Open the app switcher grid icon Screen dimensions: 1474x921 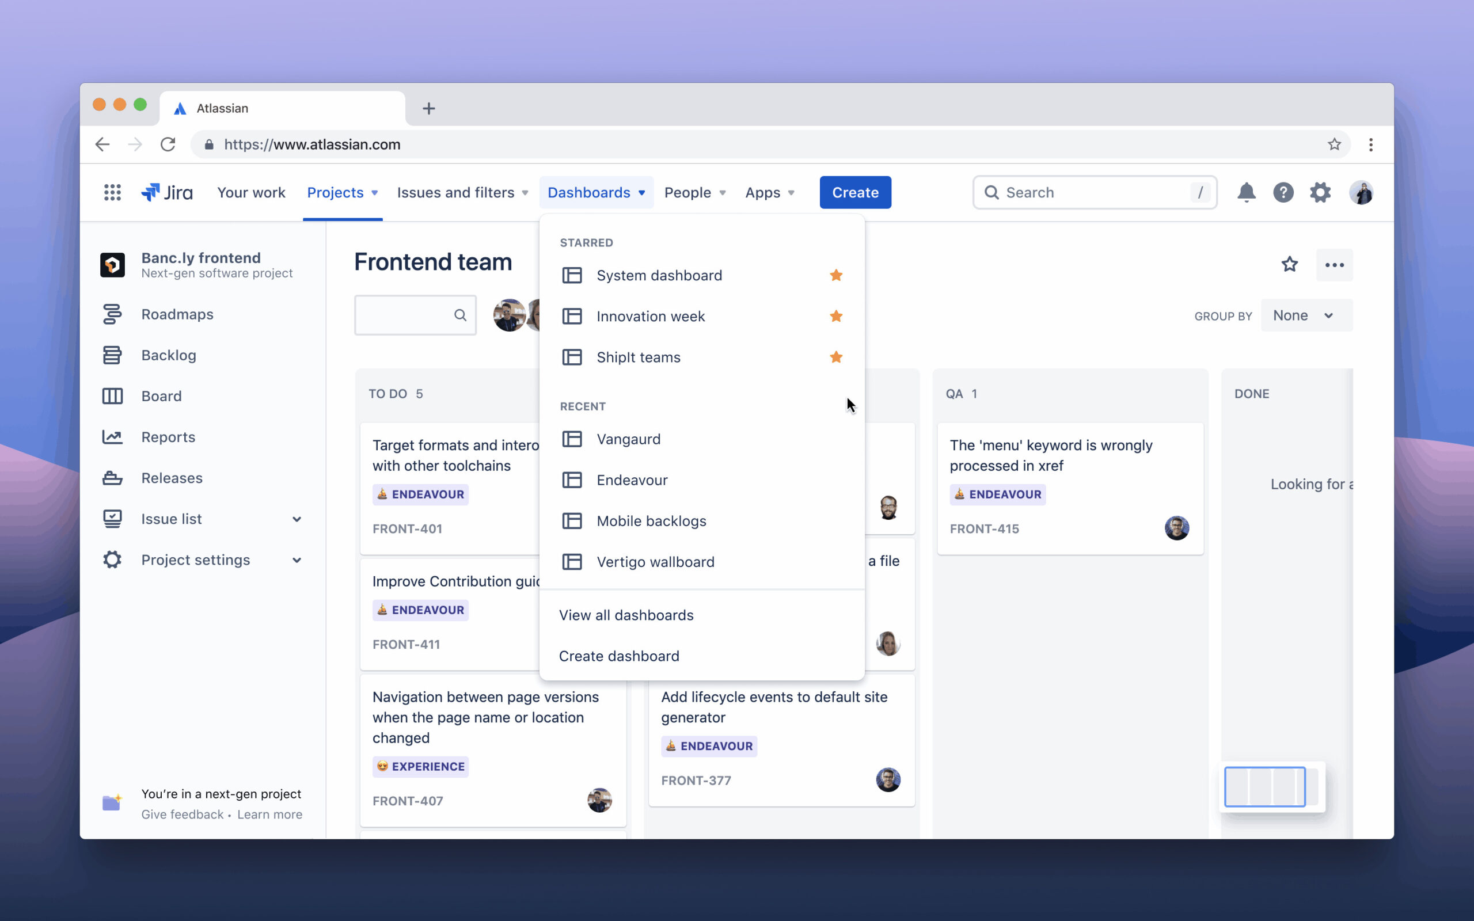click(x=112, y=192)
